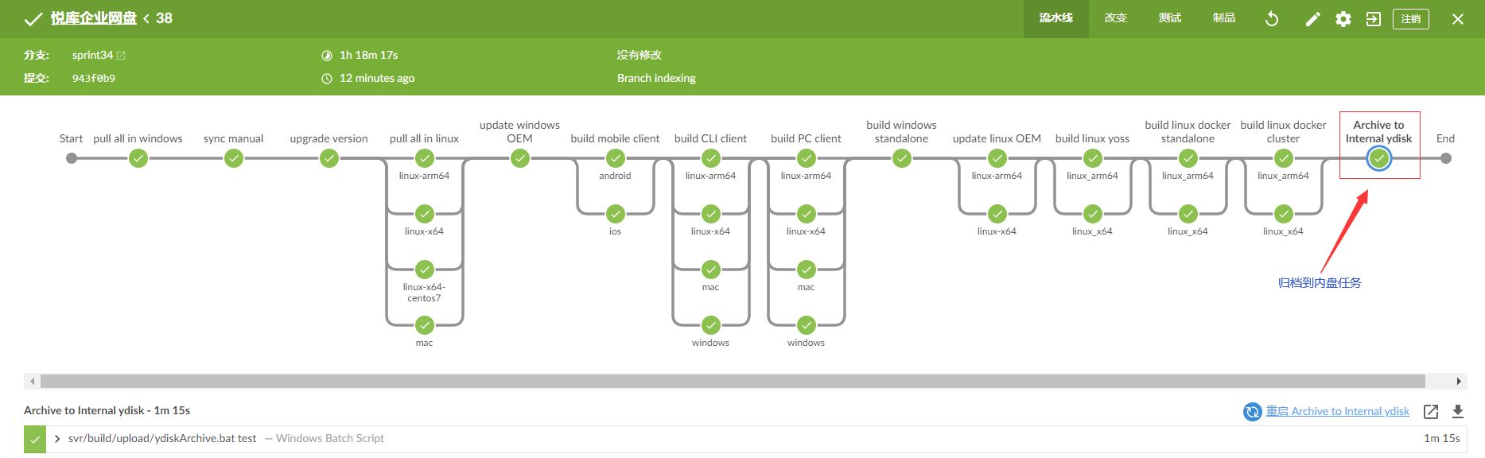Select the upgrade version stage node
The height and width of the screenshot is (458, 1485).
329,158
